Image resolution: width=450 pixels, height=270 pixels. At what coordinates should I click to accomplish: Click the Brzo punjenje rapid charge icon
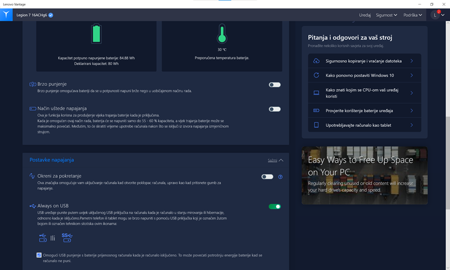tap(33, 84)
